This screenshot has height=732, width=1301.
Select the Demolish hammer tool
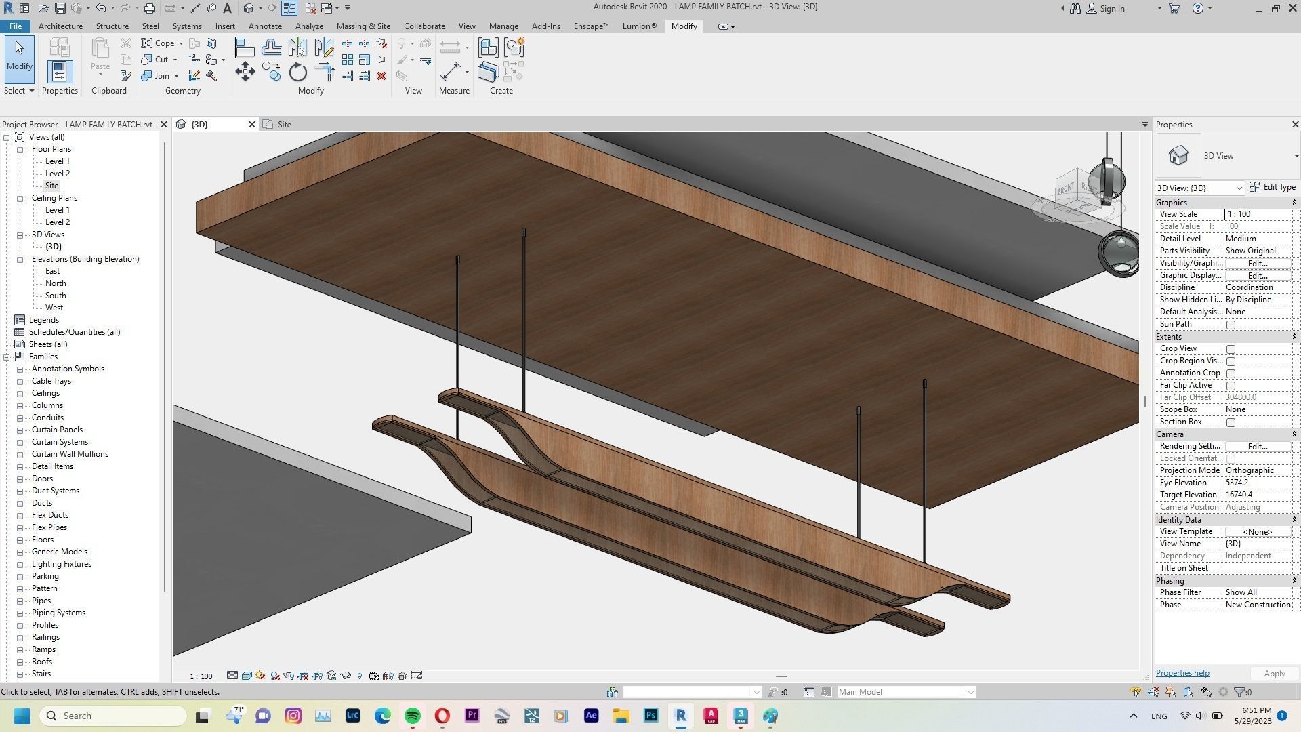tap(211, 76)
